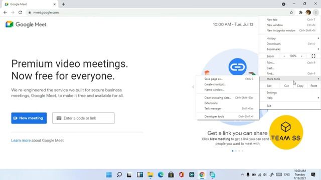The width and height of the screenshot is (321, 180).
Task: Open a new browser tab with plus
Action: (64, 4)
